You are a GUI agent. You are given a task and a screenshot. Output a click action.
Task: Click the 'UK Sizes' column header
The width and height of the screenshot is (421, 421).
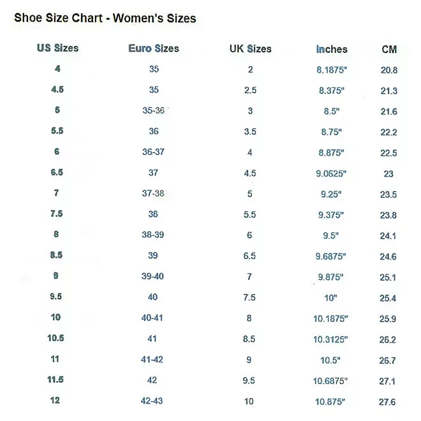(x=250, y=48)
